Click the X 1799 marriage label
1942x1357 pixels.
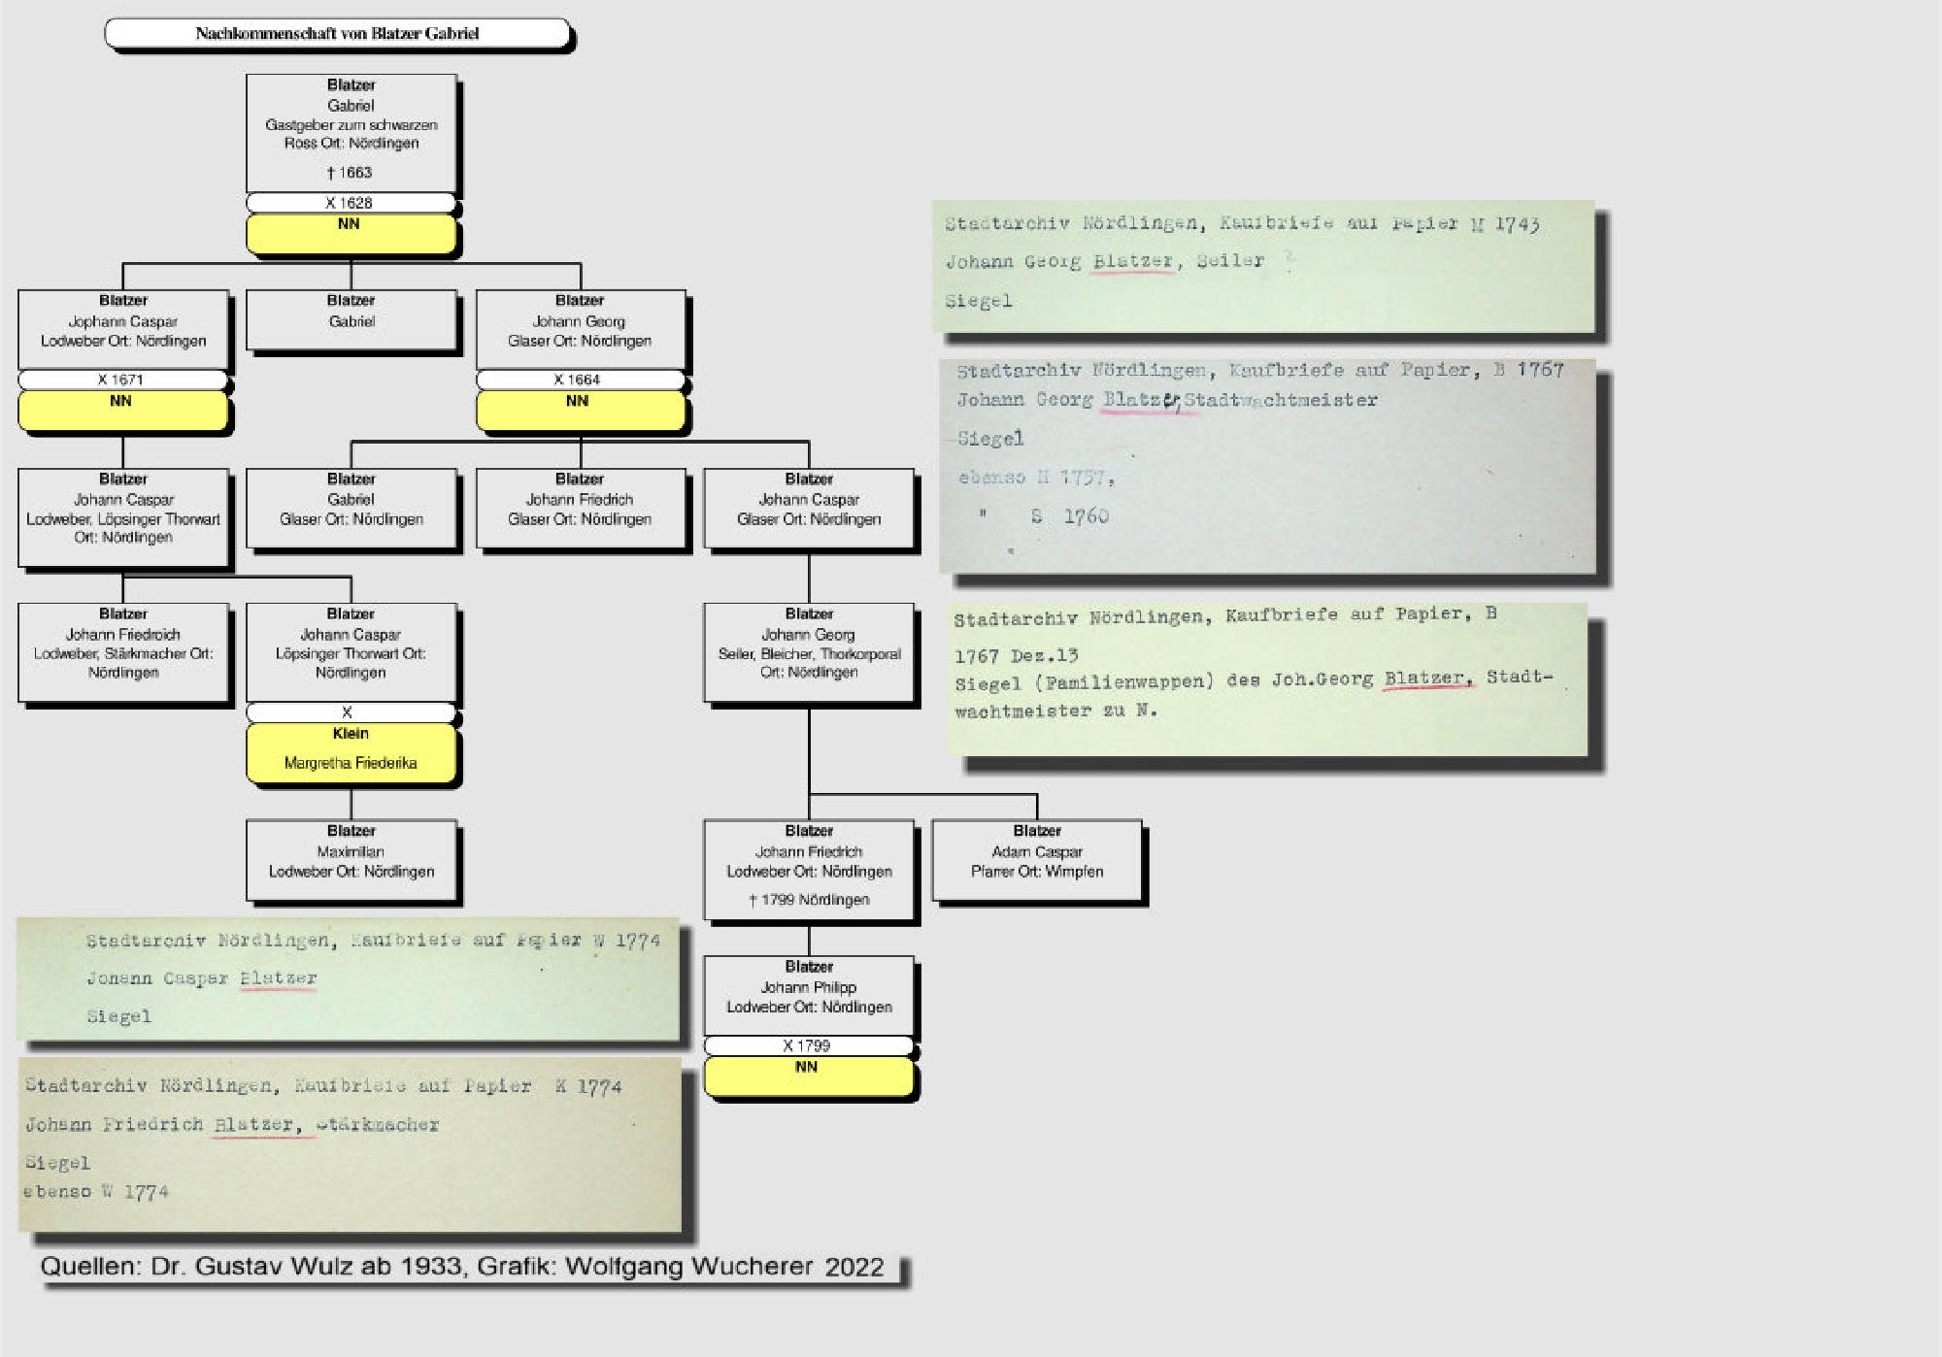[808, 1045]
